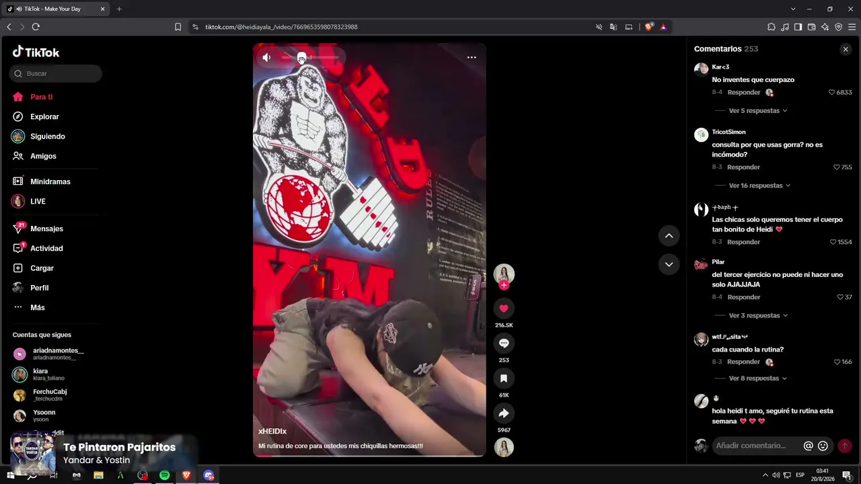Reply to 'cada cuando la rutina?' comment
Viewport: 861px width, 484px height.
coord(743,362)
